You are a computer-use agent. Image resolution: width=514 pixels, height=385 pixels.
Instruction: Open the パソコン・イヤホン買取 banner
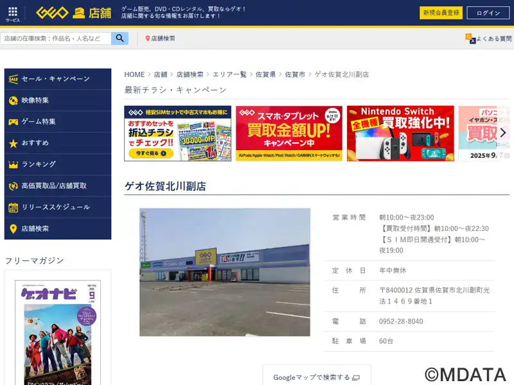pyautogui.click(x=484, y=133)
